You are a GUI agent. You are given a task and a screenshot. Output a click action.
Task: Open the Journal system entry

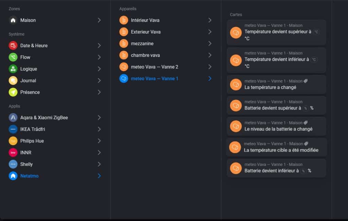[55, 81]
